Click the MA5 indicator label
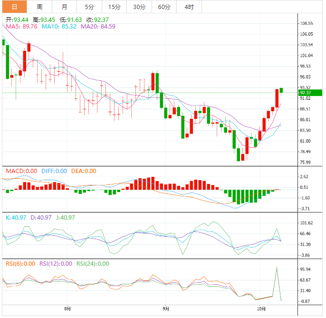Screen dimensions: 326x318 click(21, 27)
